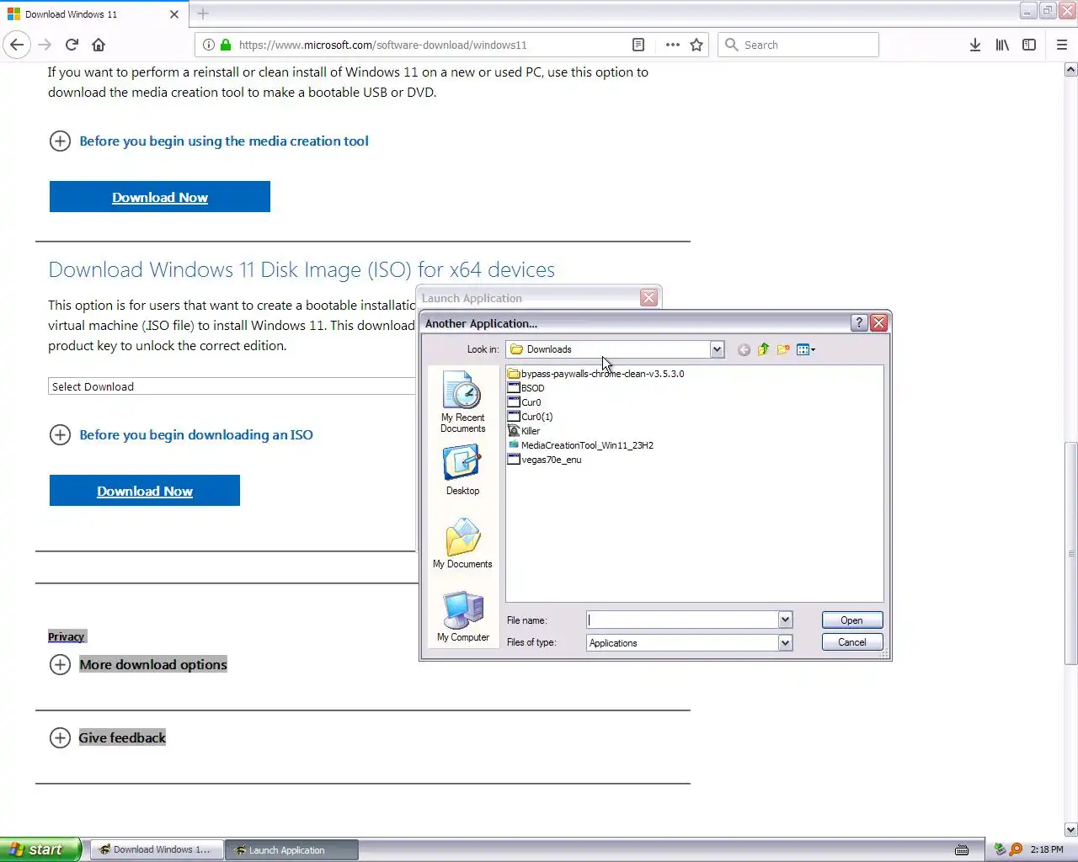
Task: Go back with the Firefox back arrow
Action: pyautogui.click(x=17, y=45)
